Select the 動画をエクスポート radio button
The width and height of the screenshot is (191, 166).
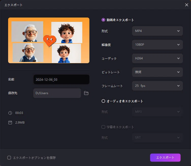103,20
